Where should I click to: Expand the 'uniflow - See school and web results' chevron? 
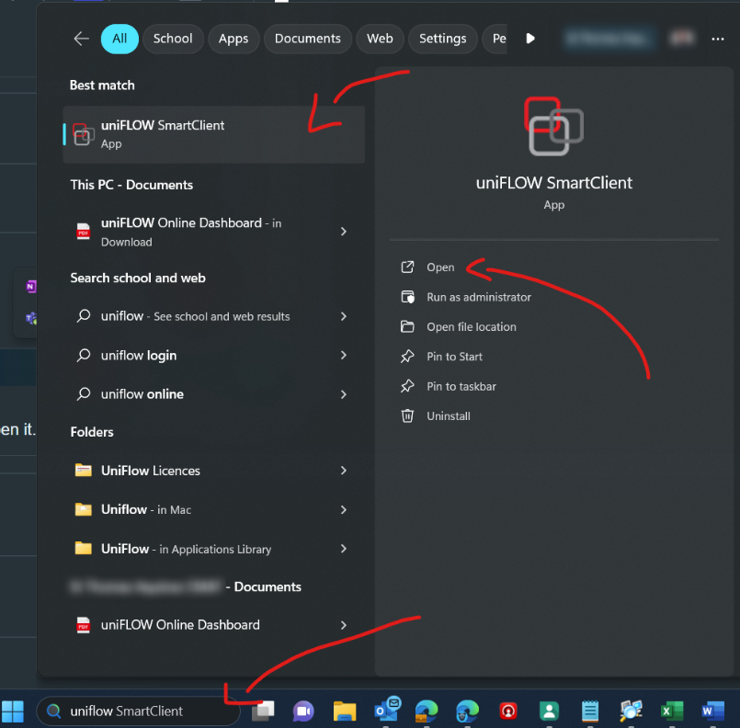click(x=344, y=316)
